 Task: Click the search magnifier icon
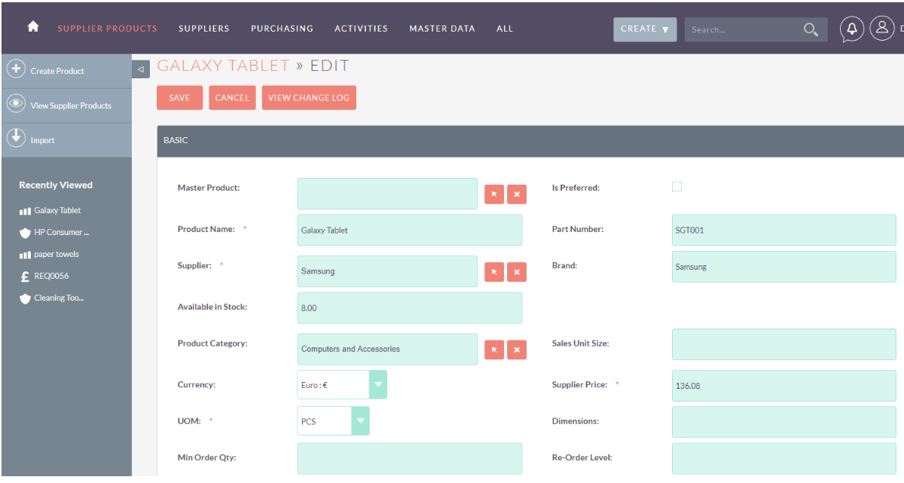tap(811, 29)
